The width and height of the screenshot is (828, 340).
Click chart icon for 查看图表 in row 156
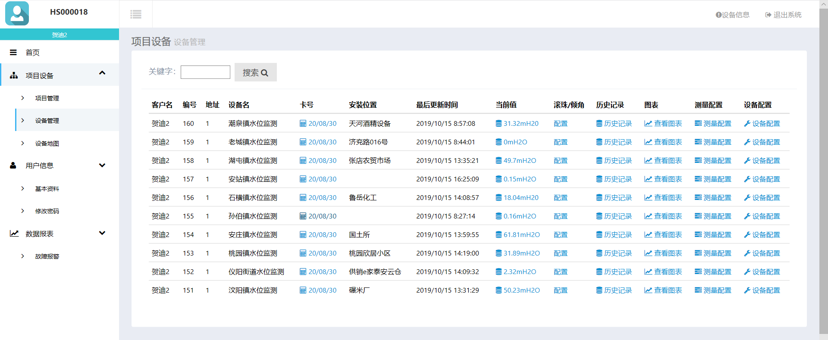pyautogui.click(x=648, y=198)
